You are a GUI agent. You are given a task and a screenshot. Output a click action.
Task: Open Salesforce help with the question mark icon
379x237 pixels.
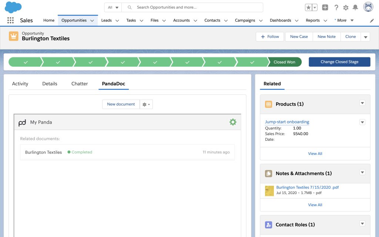(x=335, y=7)
